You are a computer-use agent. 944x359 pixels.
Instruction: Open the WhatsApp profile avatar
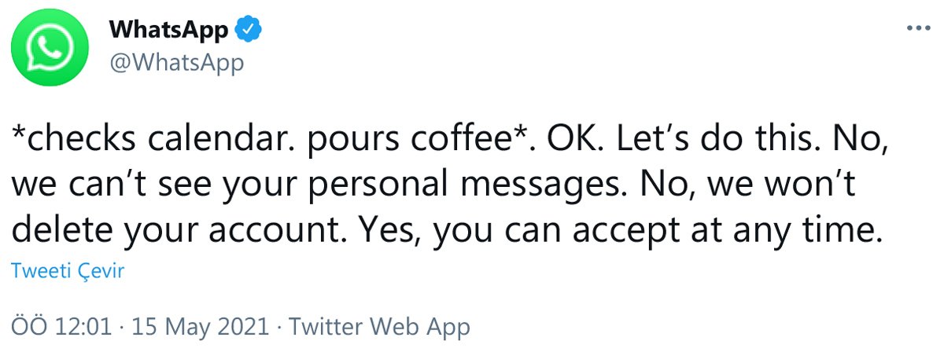(47, 49)
